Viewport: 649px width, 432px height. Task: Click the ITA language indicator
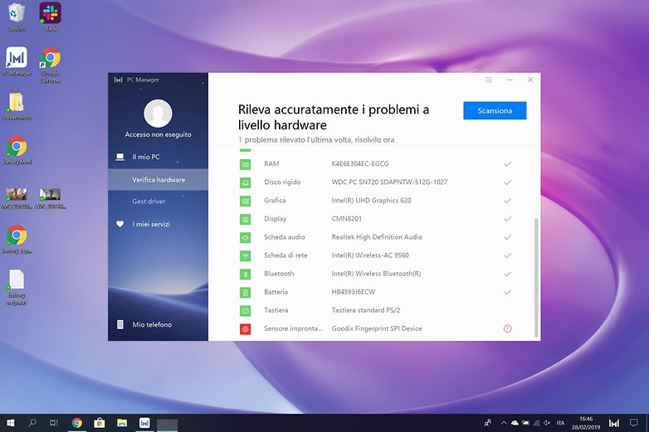tap(560, 423)
